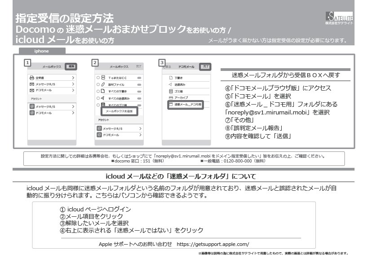368x263 pixels.
Task: Open the chevron on the ドコモメール account row in screen 1
Action: [73, 113]
